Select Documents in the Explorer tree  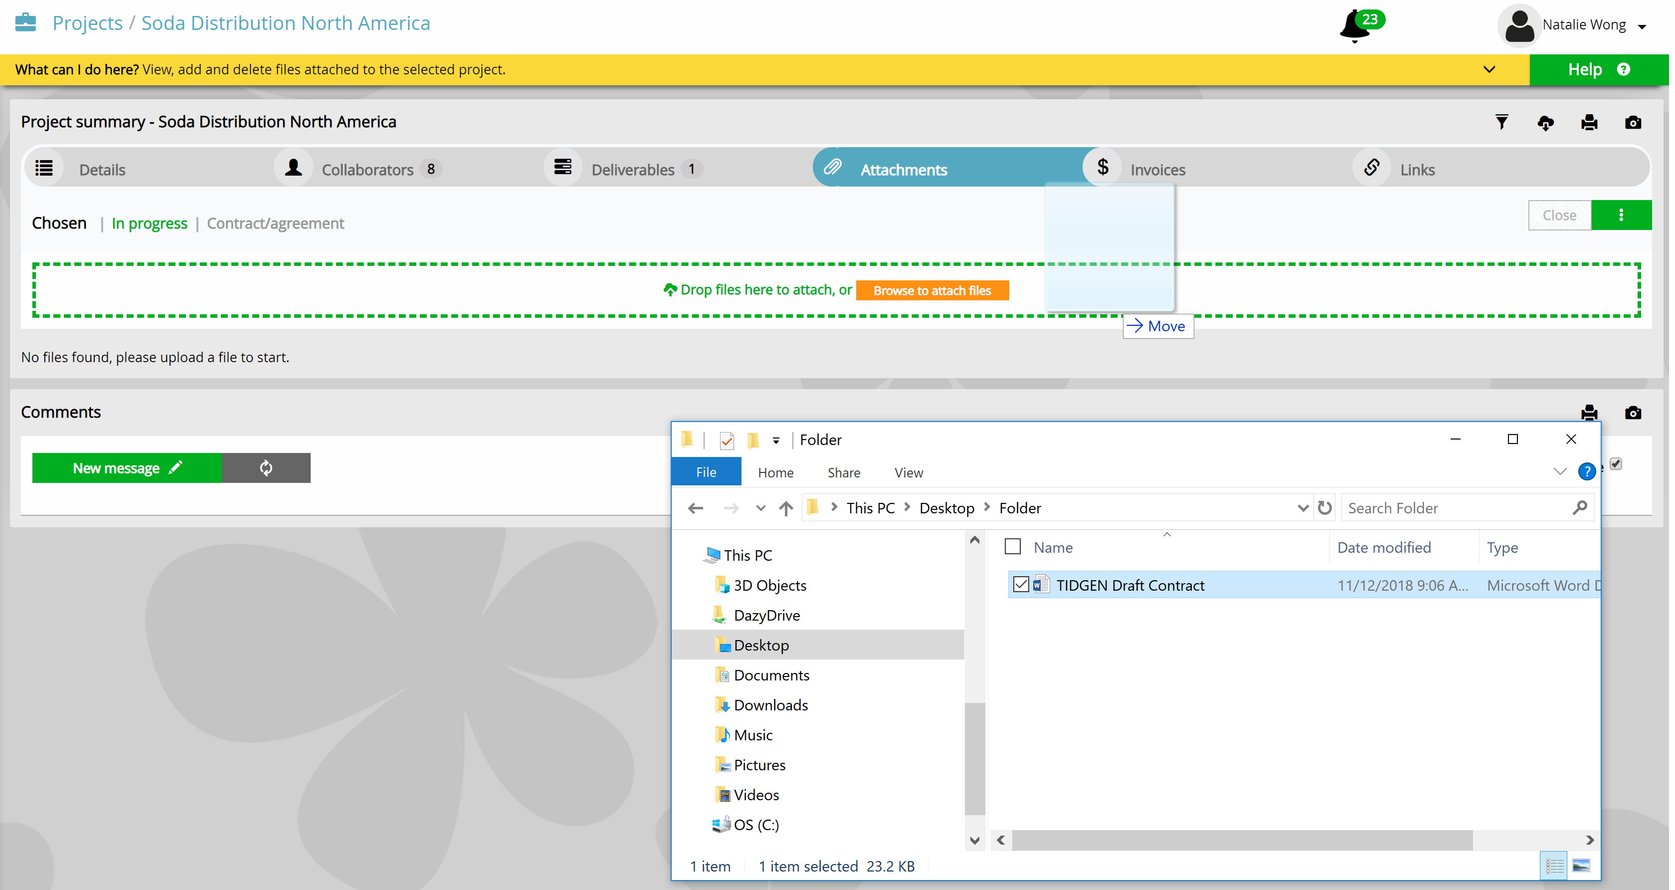tap(771, 674)
